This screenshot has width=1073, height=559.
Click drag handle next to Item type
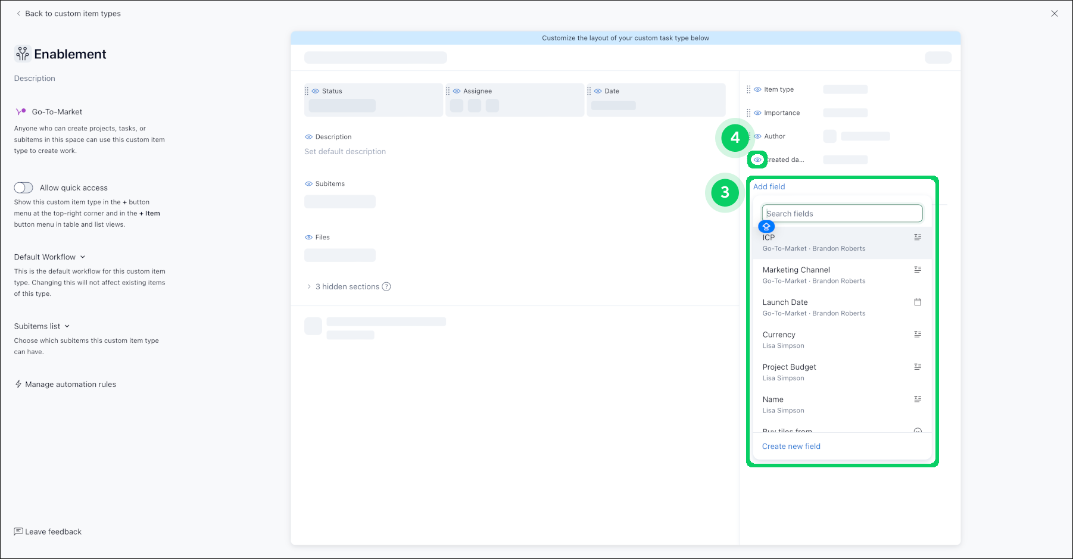coord(748,89)
